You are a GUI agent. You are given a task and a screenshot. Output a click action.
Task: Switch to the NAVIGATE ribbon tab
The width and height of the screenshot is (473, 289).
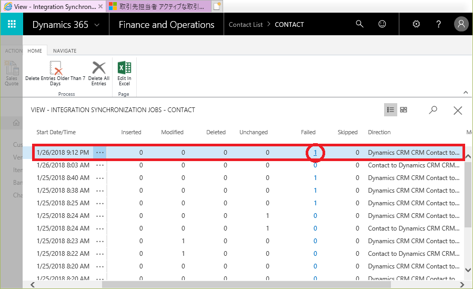[65, 51]
